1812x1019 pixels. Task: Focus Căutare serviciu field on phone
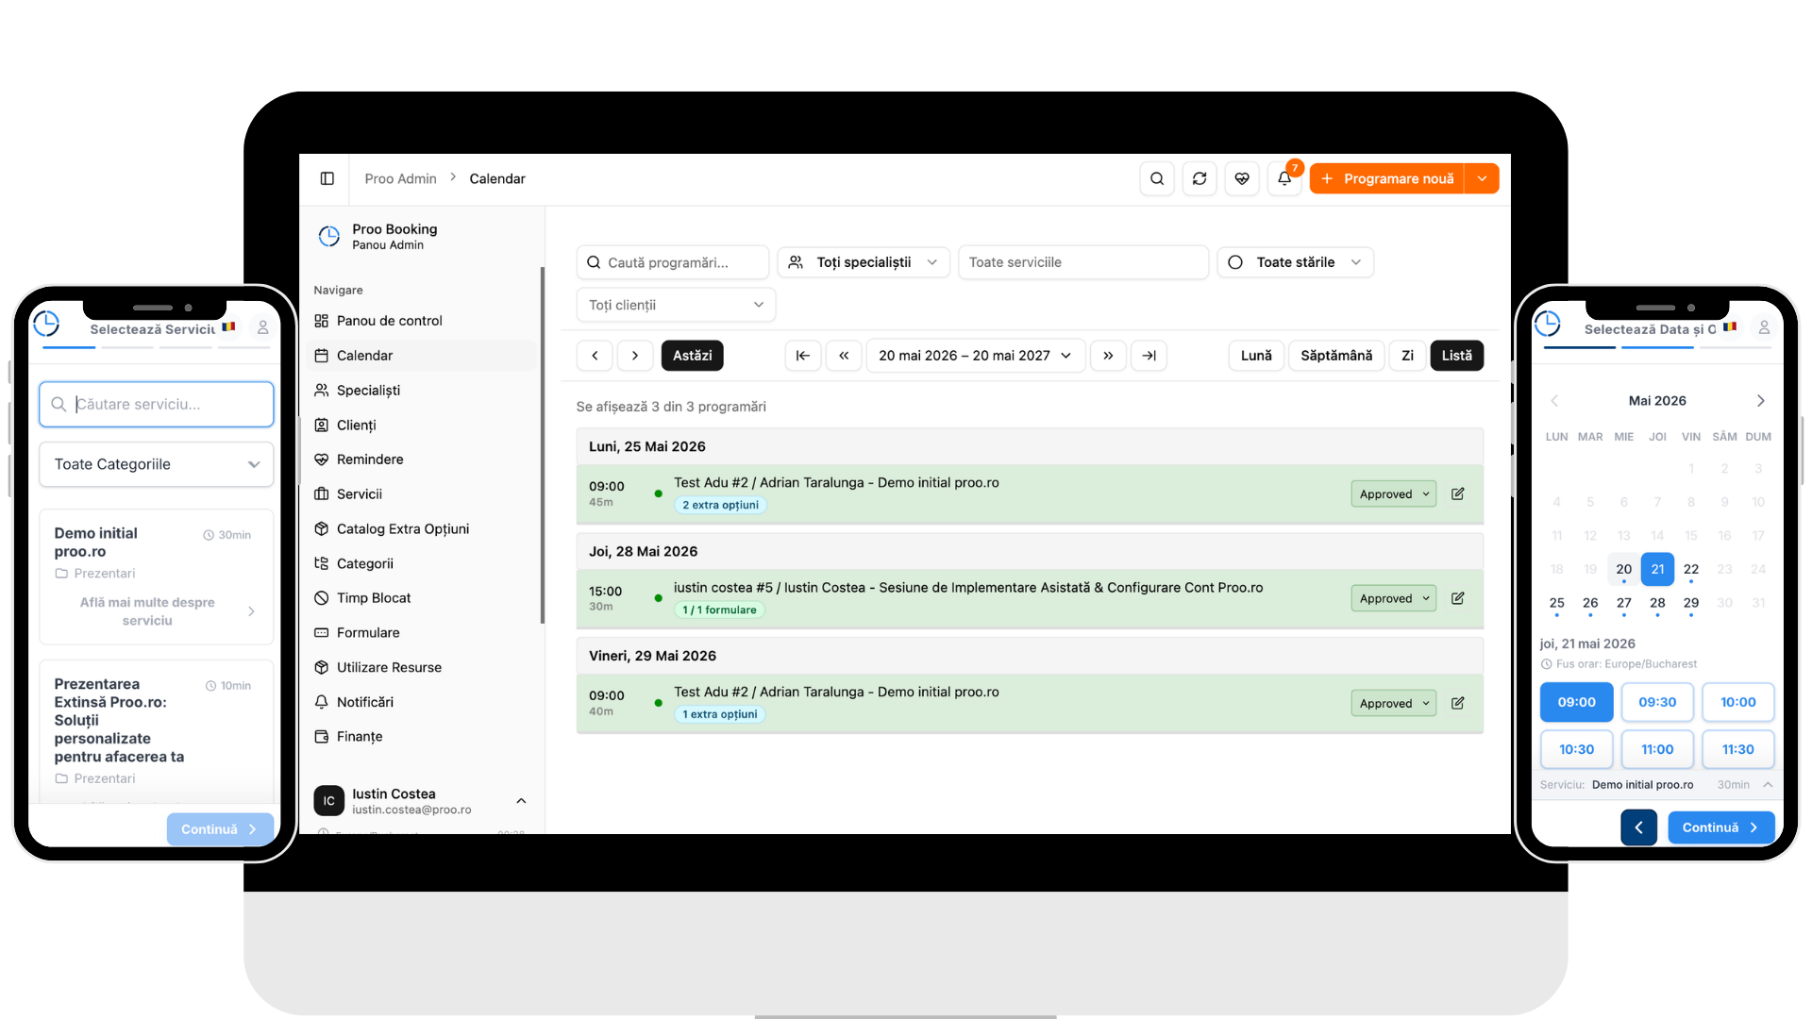click(x=157, y=404)
